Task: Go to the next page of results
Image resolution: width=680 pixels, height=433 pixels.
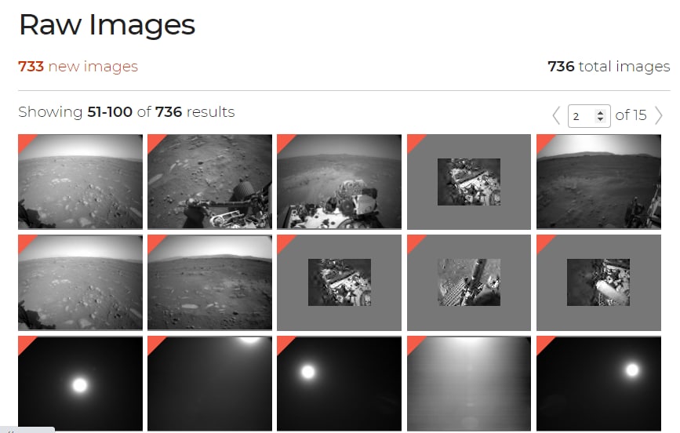Action: pos(659,115)
